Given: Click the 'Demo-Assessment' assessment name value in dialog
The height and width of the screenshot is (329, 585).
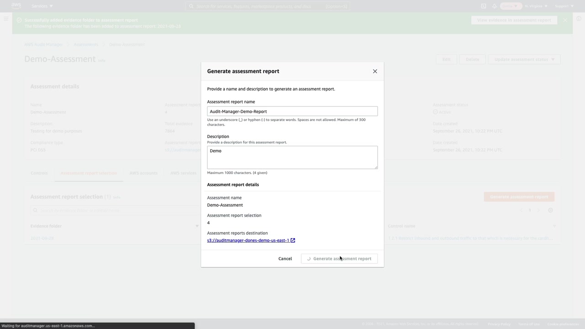Looking at the screenshot, I should pos(225,205).
